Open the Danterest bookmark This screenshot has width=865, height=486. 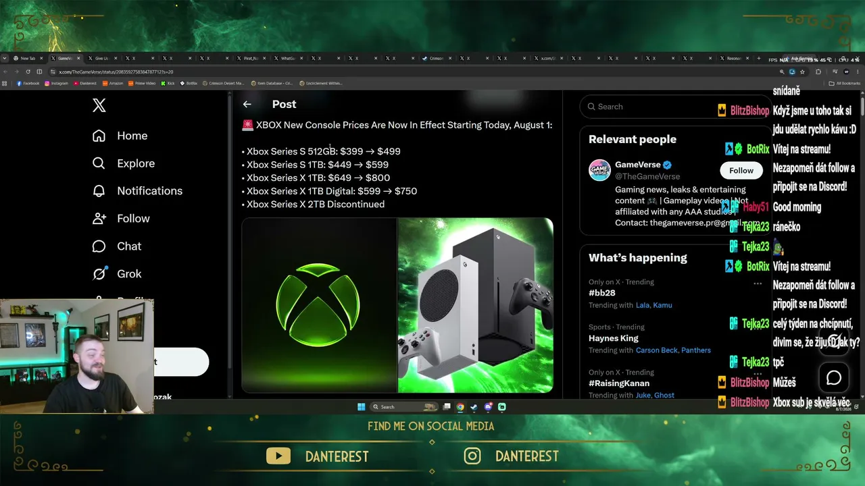pos(85,84)
